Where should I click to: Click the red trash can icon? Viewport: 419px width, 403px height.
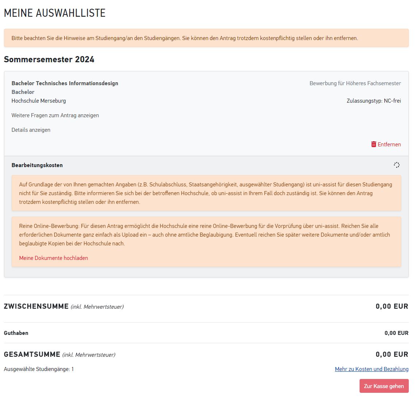373,144
